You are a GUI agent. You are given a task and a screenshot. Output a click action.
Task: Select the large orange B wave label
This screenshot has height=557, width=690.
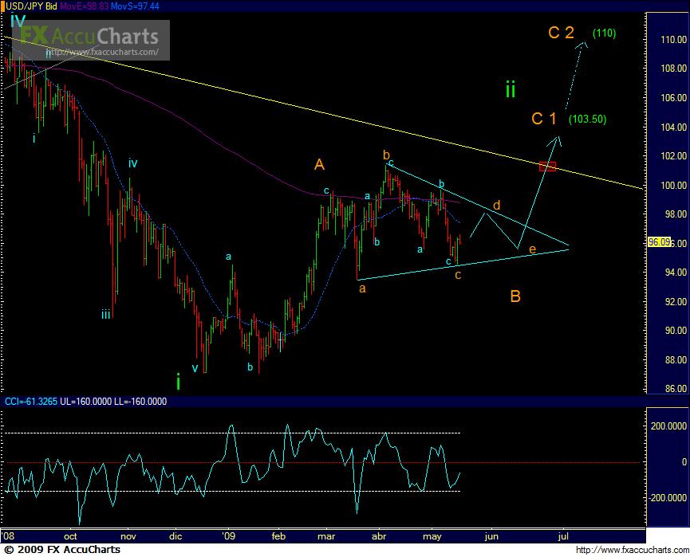click(515, 296)
